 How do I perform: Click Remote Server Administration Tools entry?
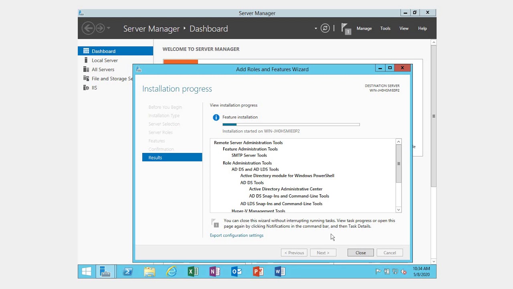pos(248,142)
